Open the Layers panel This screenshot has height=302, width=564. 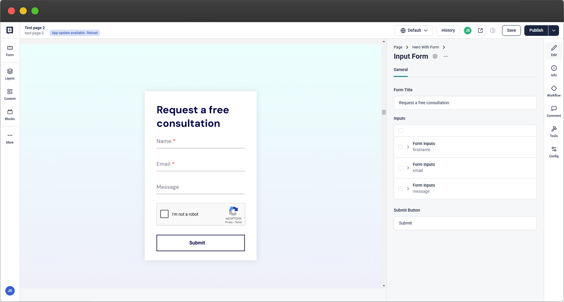pos(10,74)
